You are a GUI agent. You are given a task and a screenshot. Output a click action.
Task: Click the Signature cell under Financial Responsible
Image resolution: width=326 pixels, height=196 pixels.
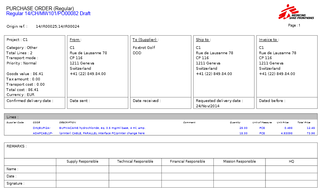click(187, 183)
